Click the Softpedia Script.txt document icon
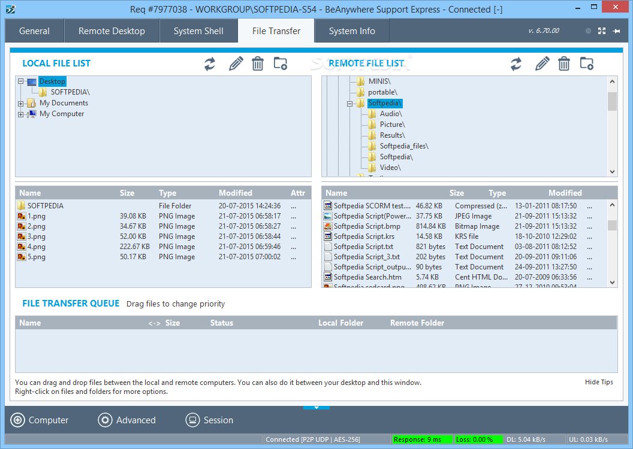633x449 pixels. 328,247
